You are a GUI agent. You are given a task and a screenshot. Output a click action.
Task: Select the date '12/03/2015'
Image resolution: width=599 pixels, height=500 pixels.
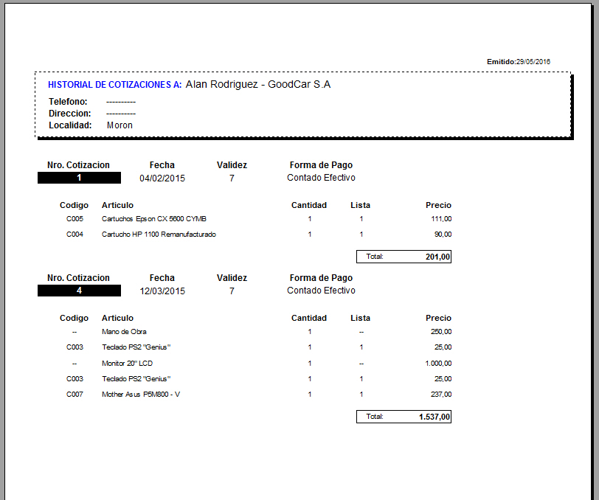[x=162, y=291]
